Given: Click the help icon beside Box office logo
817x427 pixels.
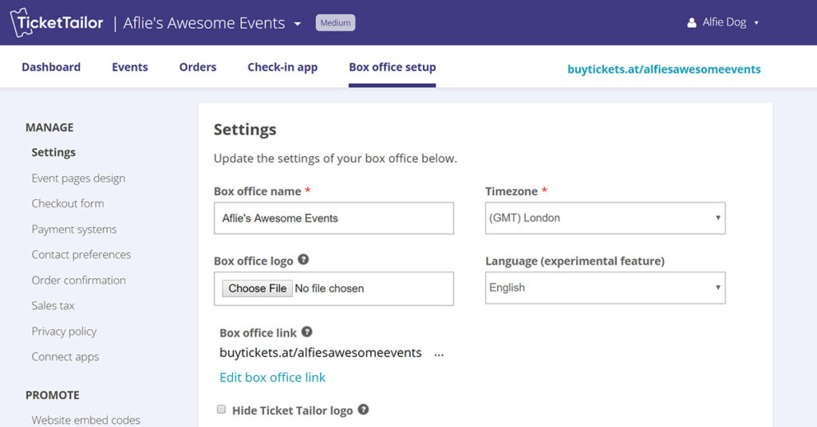Looking at the screenshot, I should 303,260.
